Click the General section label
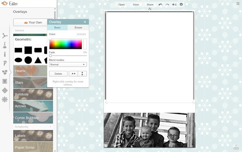 [19, 30]
